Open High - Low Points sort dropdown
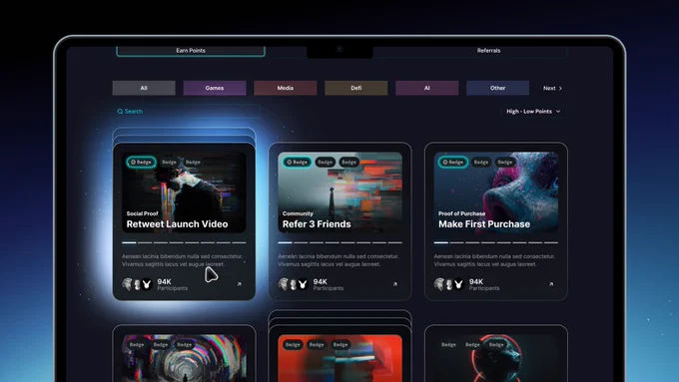This screenshot has height=382, width=679. coord(533,112)
